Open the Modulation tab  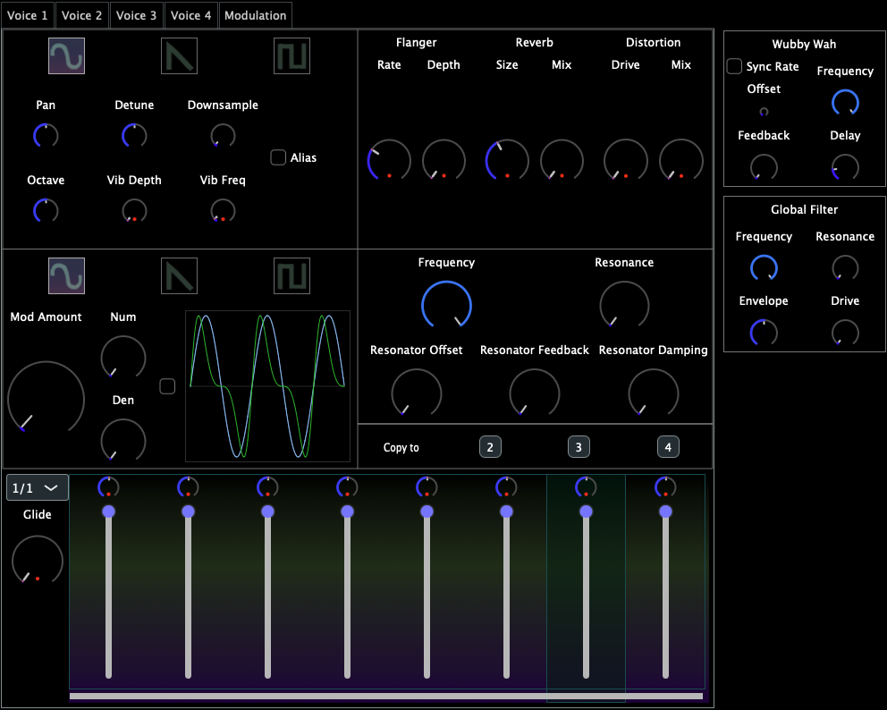[255, 14]
